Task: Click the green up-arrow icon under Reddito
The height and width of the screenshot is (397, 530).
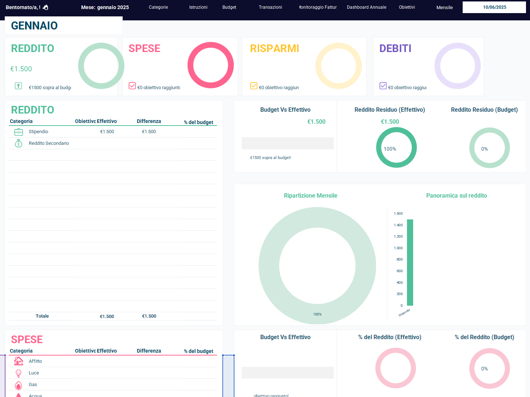Action: 18,86
